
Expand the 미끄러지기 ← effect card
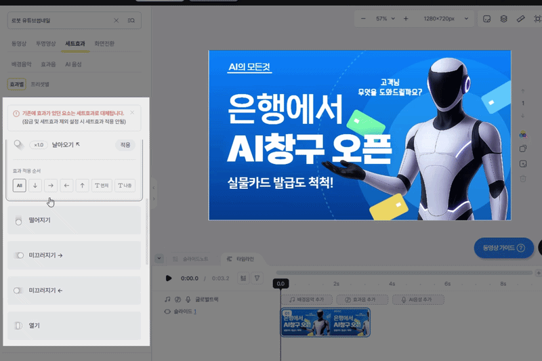75,291
